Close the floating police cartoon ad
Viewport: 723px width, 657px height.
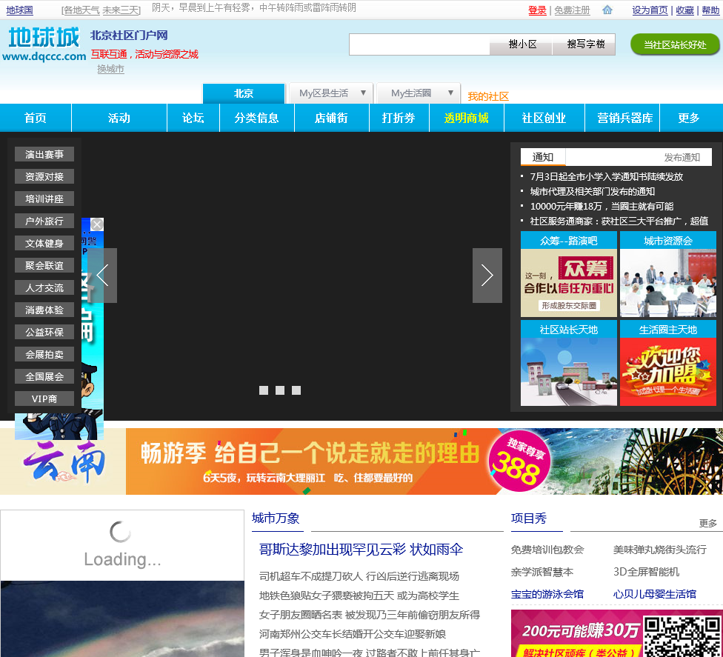pyautogui.click(x=97, y=224)
